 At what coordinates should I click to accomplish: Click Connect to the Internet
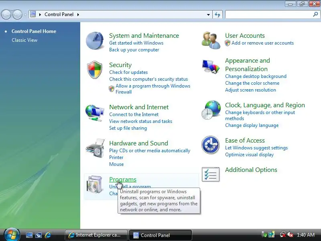tap(134, 114)
